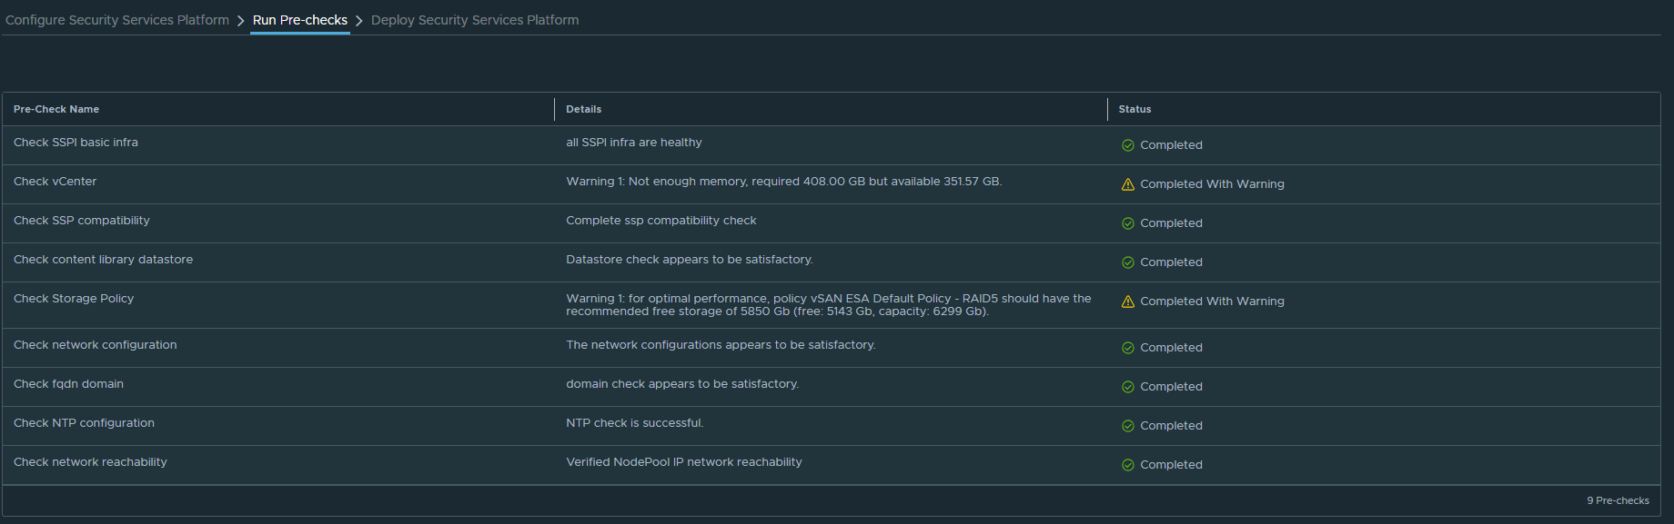Screen dimensions: 1674x524
Task: Go to Deploy Security Services Platform step
Action: (474, 20)
